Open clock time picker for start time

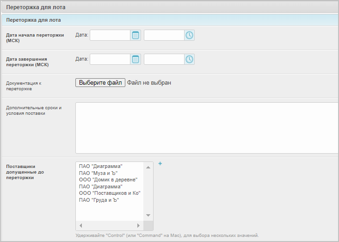[x=190, y=35]
